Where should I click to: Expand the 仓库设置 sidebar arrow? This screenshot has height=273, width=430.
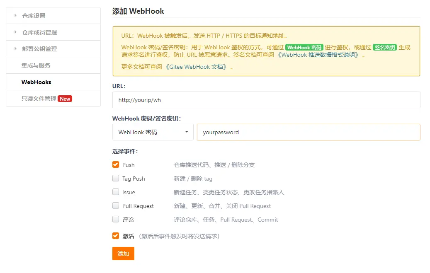click(x=15, y=16)
